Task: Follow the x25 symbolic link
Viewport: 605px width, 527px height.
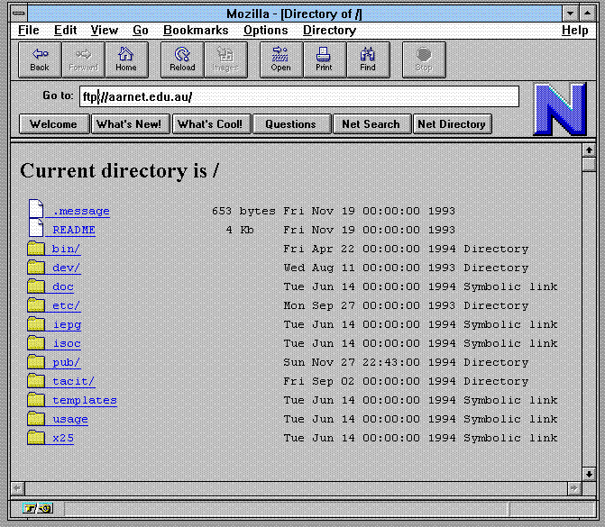Action: (63, 438)
